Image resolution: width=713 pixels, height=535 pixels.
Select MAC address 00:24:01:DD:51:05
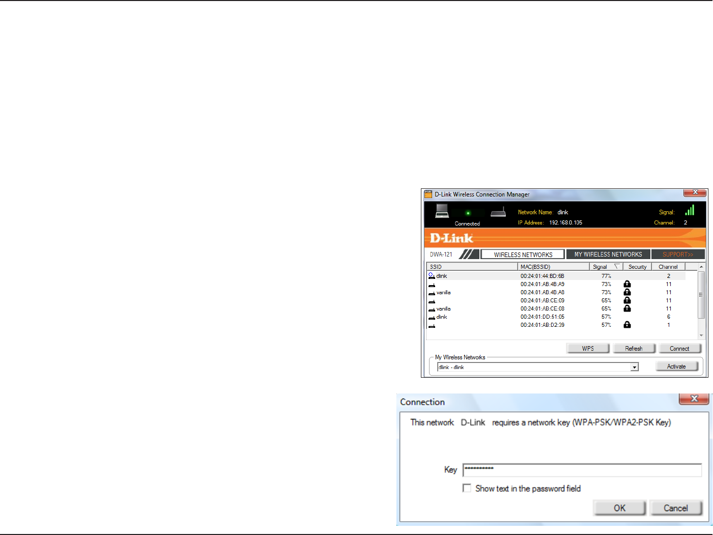(542, 317)
